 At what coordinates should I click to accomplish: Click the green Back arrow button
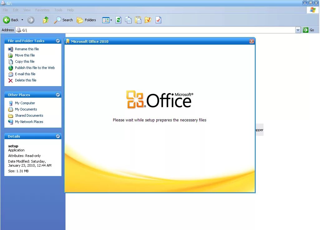[x=6, y=20]
